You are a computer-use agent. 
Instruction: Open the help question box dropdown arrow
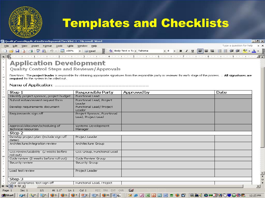(258, 46)
